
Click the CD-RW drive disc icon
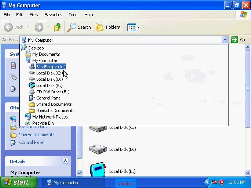32,92
